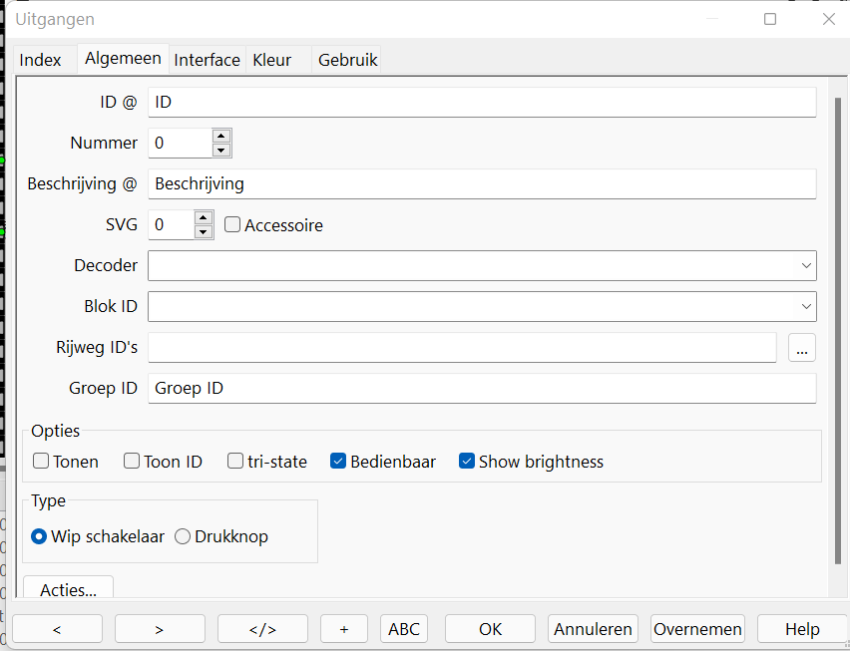The width and height of the screenshot is (850, 651).
Task: Toggle the Show brightness checkbox
Action: [x=467, y=462]
